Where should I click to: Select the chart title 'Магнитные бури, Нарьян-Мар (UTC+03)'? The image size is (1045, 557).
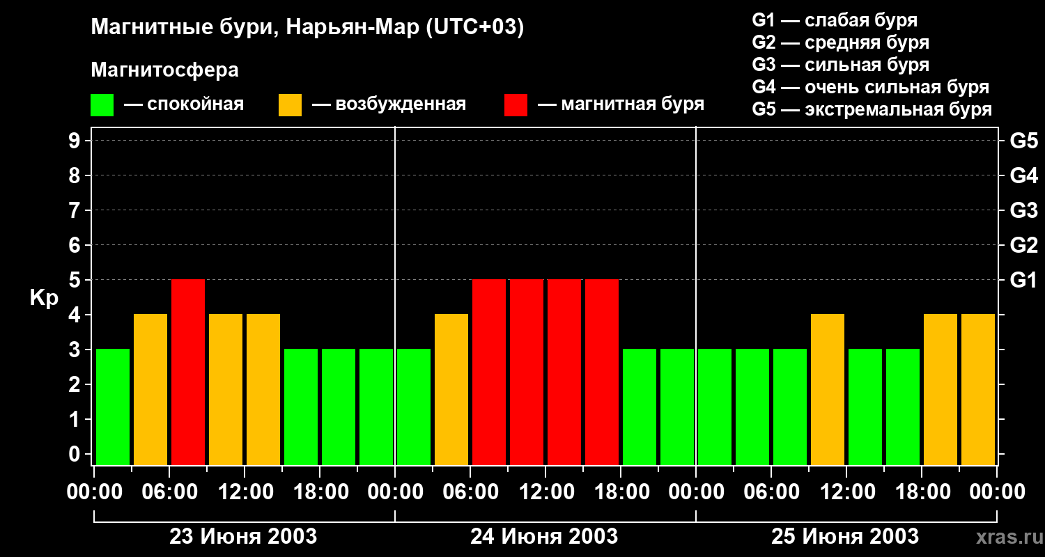coord(307,28)
